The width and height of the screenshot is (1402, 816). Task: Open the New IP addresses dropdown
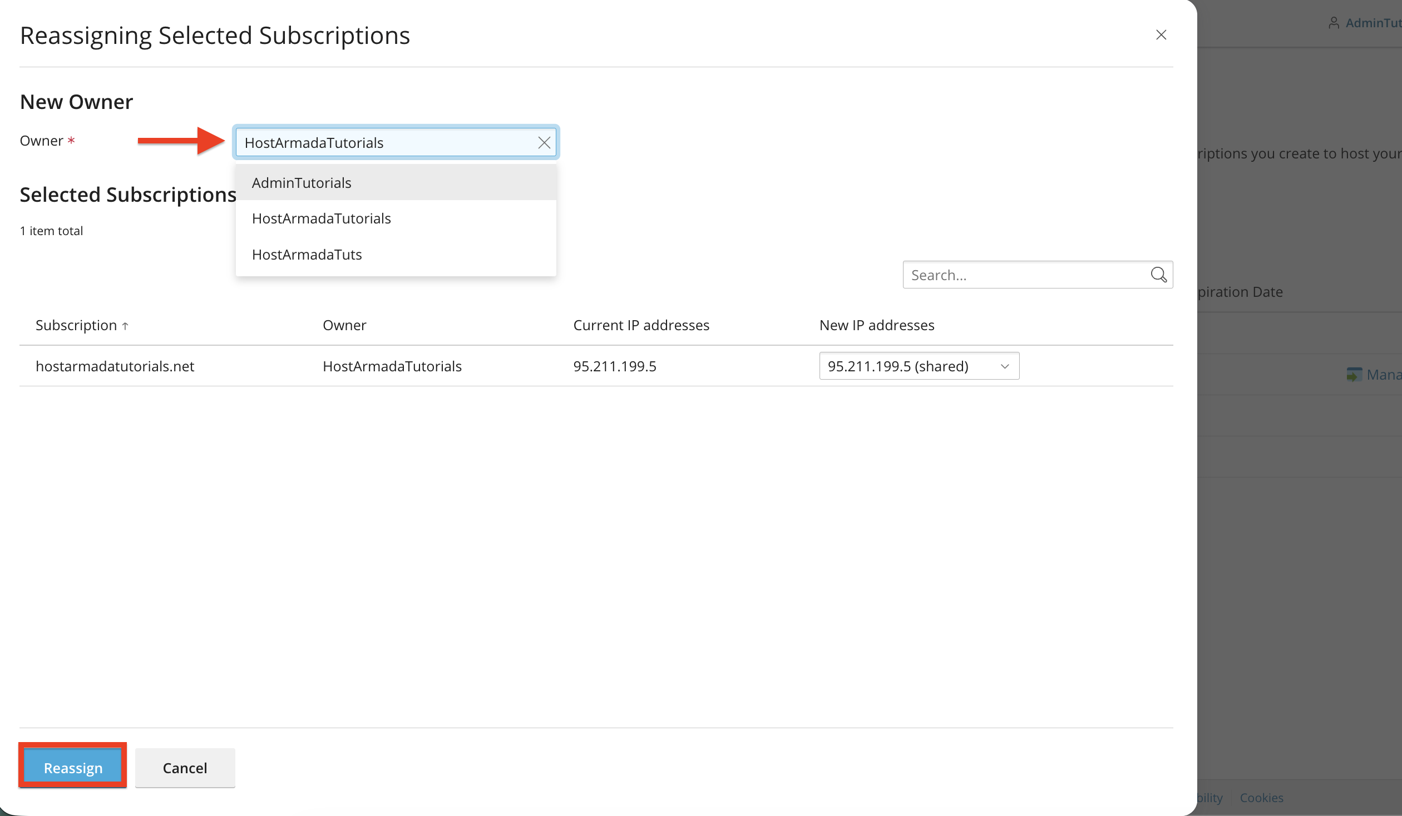[919, 366]
